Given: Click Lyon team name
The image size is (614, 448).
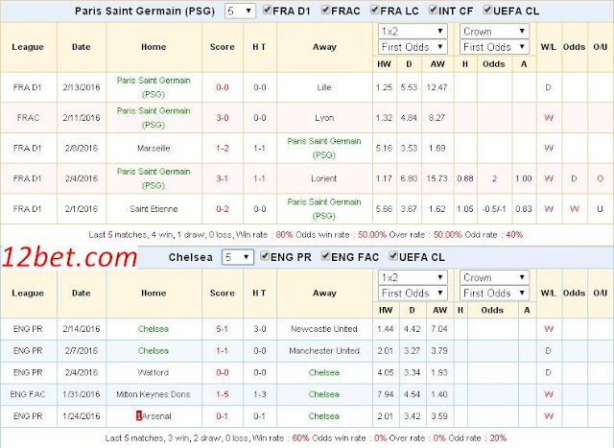Looking at the screenshot, I should [x=324, y=118].
